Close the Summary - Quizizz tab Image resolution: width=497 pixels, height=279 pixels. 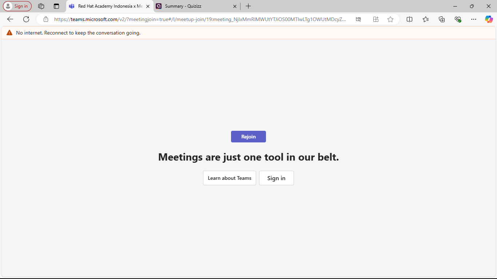235,6
